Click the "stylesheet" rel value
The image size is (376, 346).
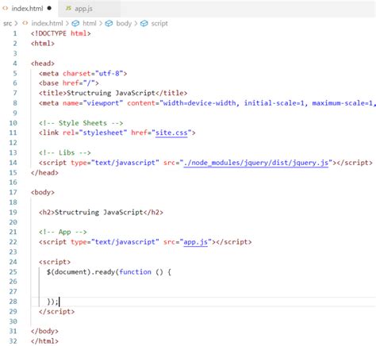[103, 133]
